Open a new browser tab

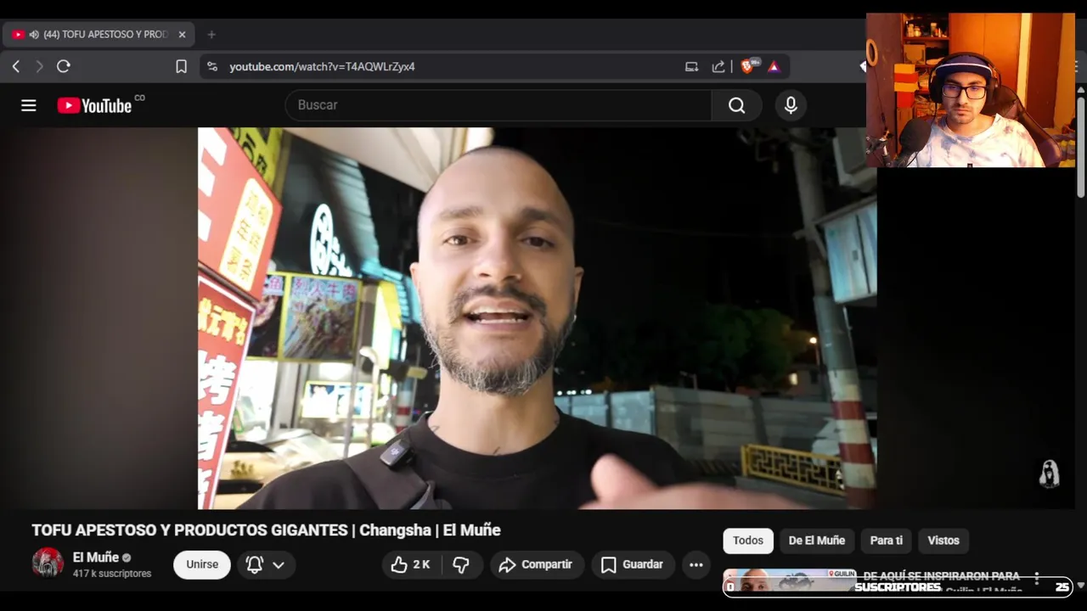[x=211, y=35]
